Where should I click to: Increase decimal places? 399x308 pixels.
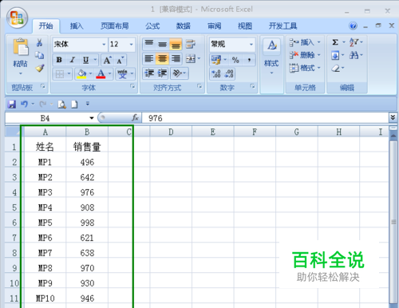pos(216,73)
